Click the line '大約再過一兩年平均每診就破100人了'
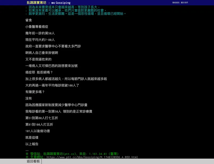The width and height of the screenshot is (214, 164). [x=52, y=85]
